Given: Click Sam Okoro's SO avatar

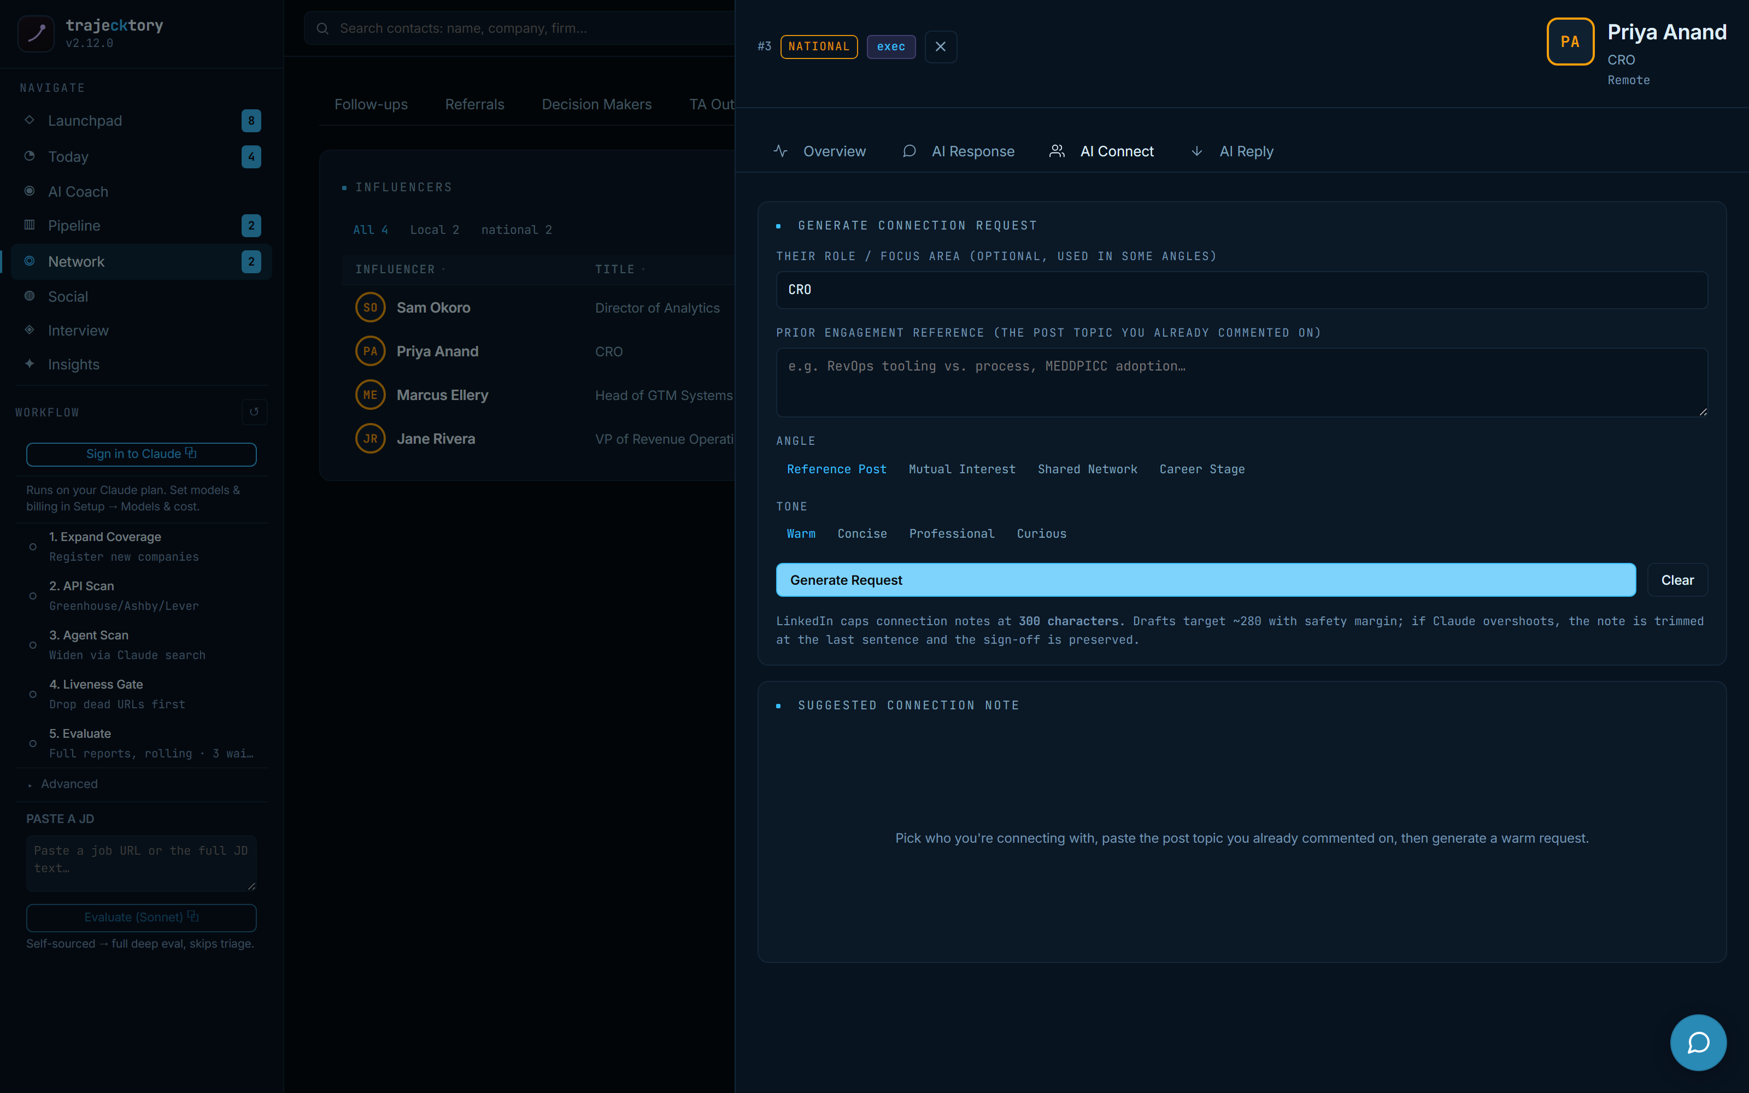Looking at the screenshot, I should point(370,307).
